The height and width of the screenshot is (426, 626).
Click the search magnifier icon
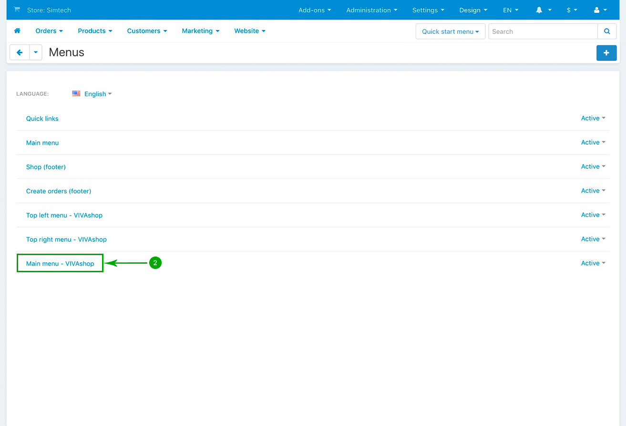tap(607, 31)
